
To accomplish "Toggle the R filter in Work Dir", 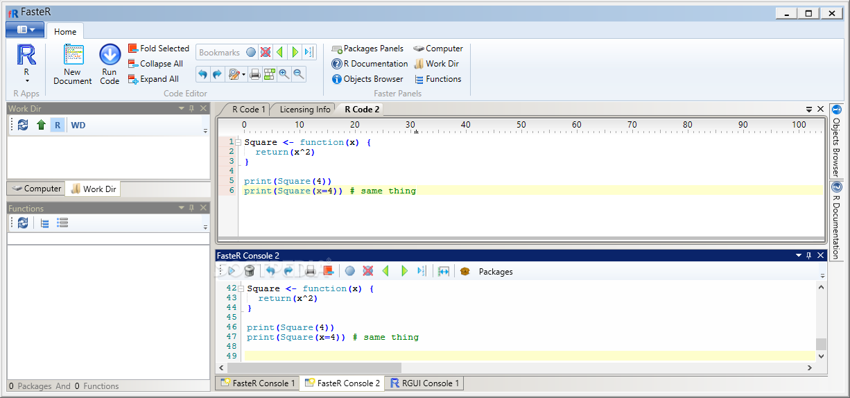I will pyautogui.click(x=58, y=126).
